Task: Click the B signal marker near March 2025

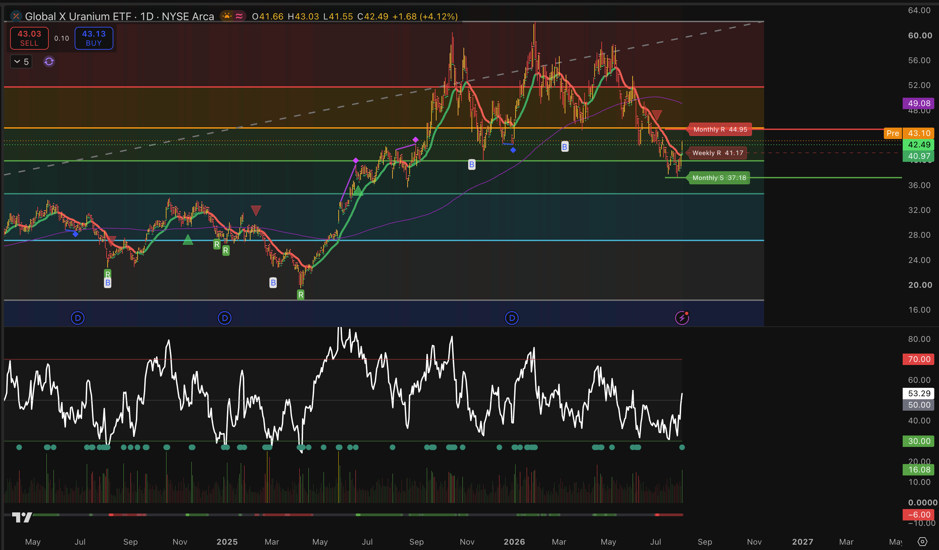Action: (x=273, y=282)
